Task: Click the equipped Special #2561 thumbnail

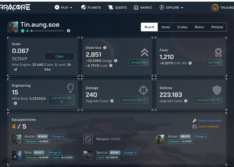Action: click(x=88, y=155)
